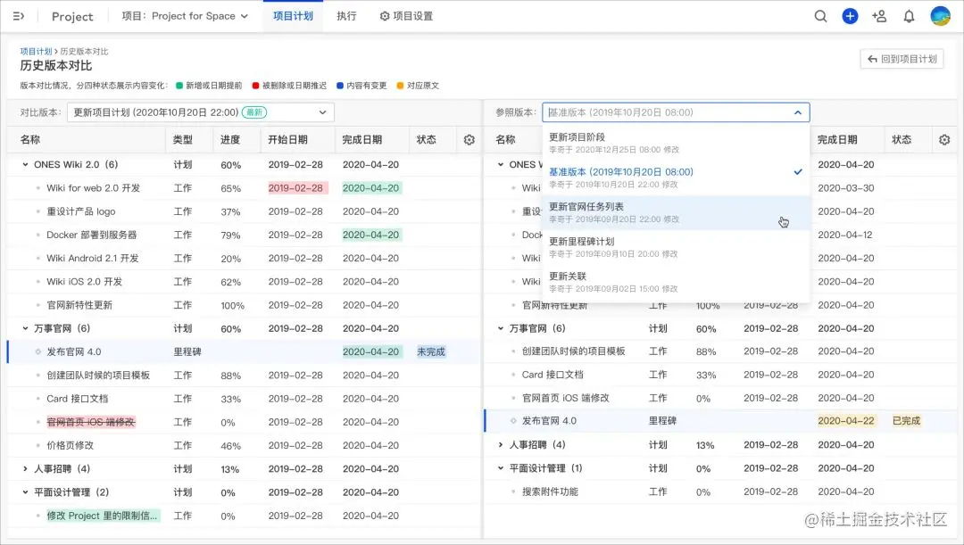Click the blue plus create button
The width and height of the screenshot is (964, 545).
(x=850, y=16)
